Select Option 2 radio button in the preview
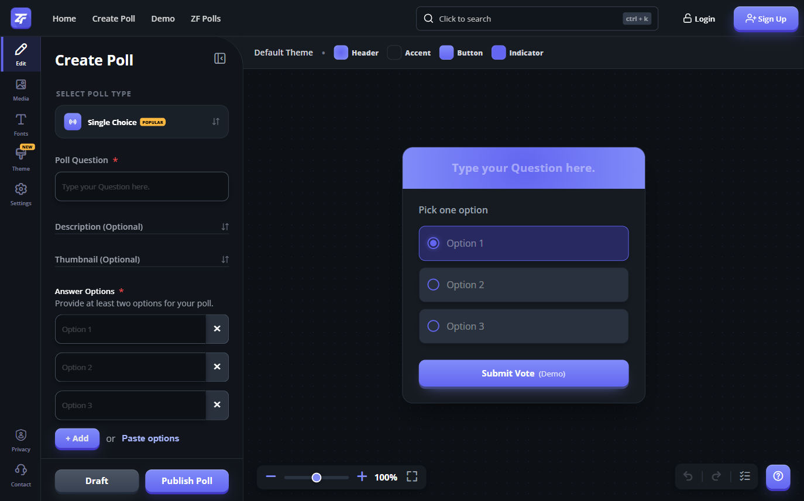Image resolution: width=804 pixels, height=501 pixels. pyautogui.click(x=433, y=285)
